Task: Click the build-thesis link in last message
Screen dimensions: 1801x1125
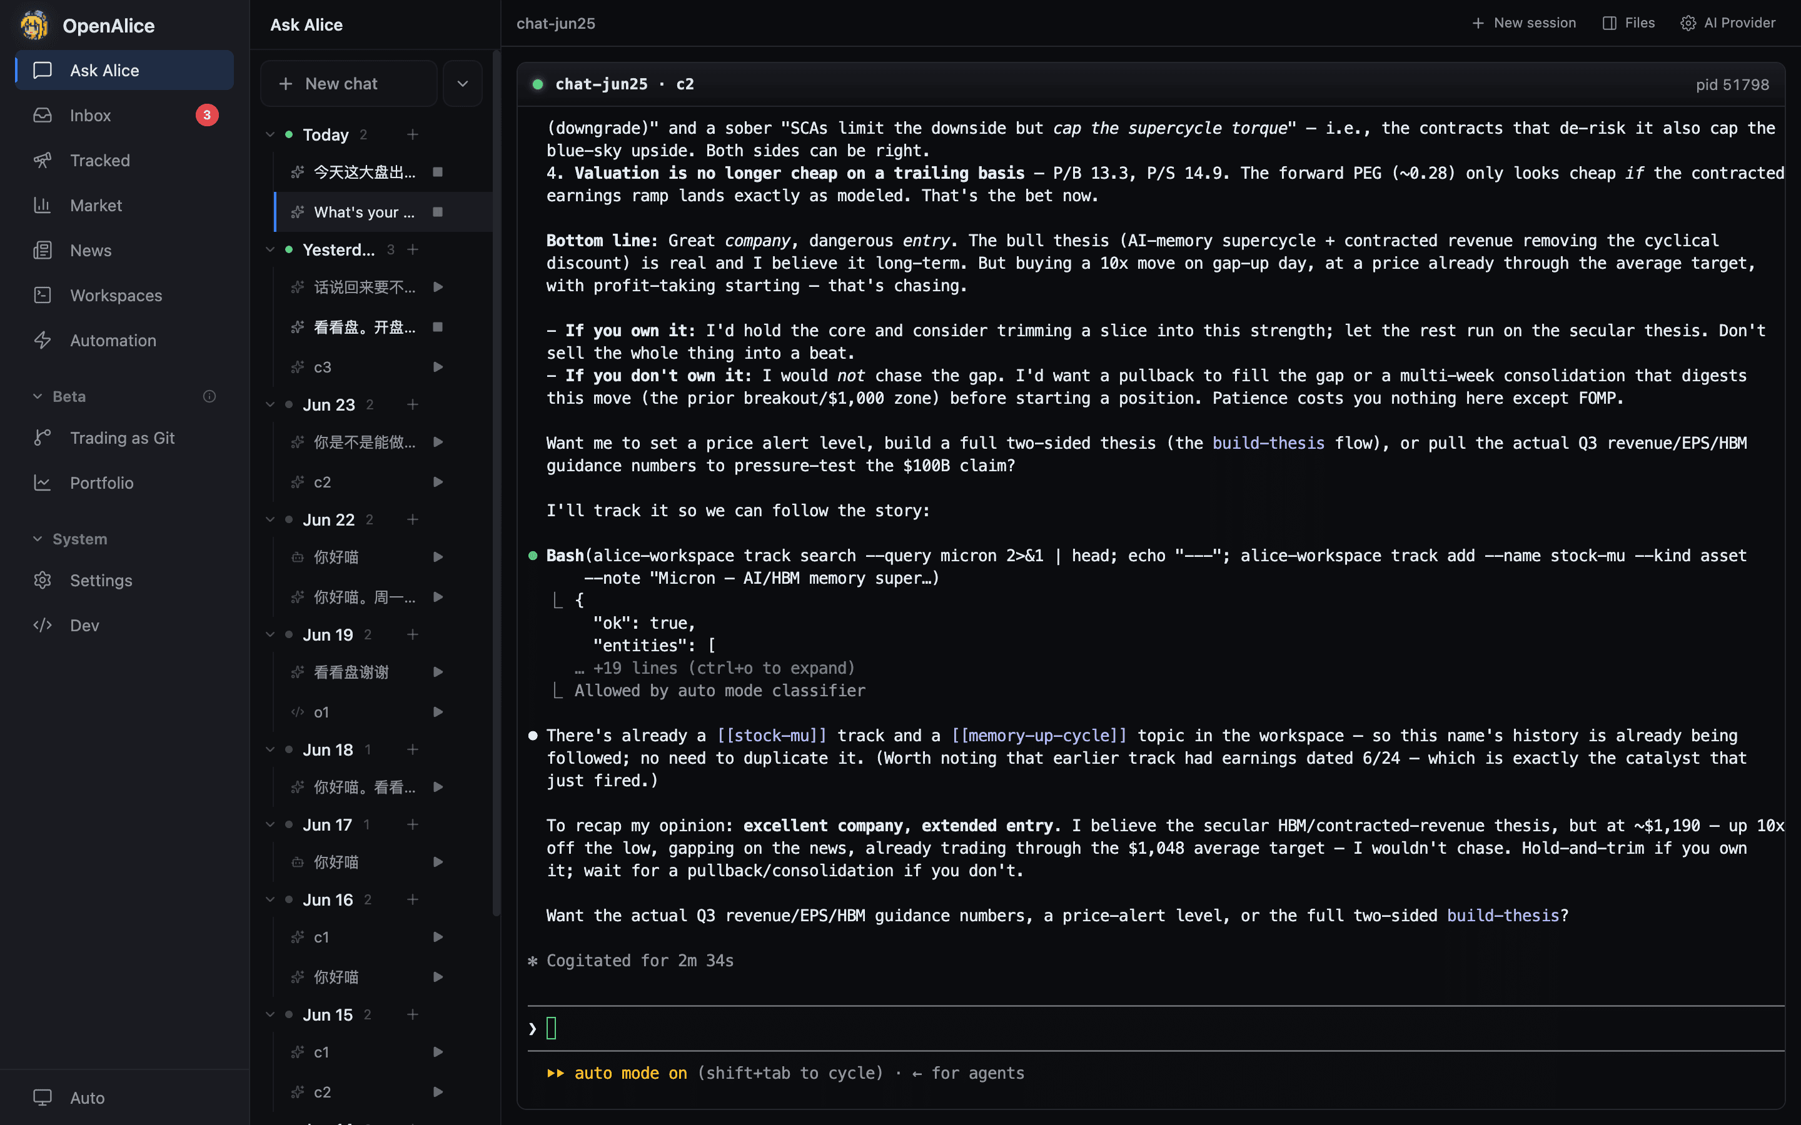Action: (x=1503, y=915)
